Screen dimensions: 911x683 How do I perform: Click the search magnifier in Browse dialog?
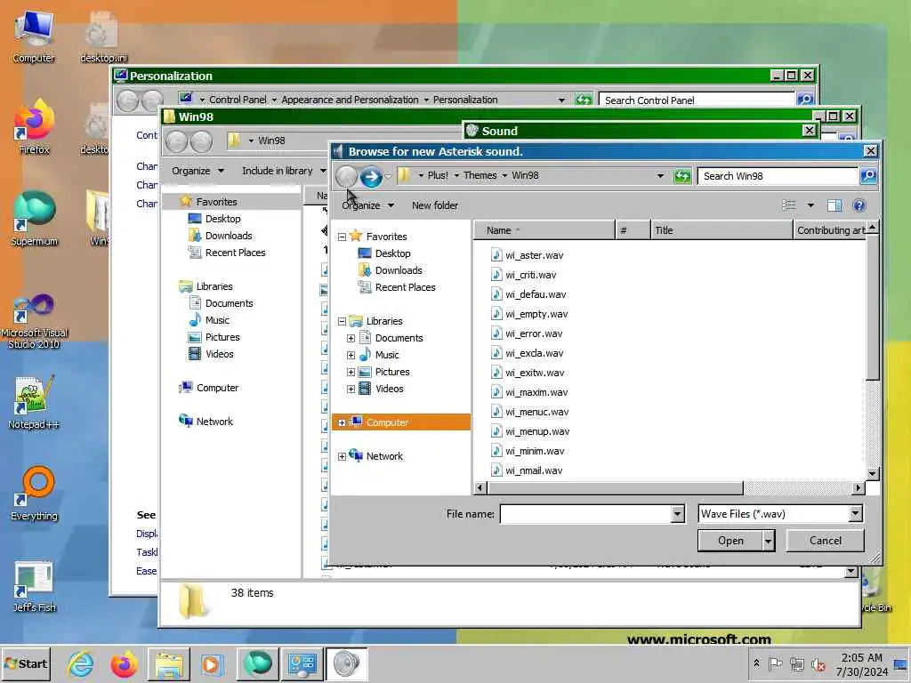pos(868,175)
